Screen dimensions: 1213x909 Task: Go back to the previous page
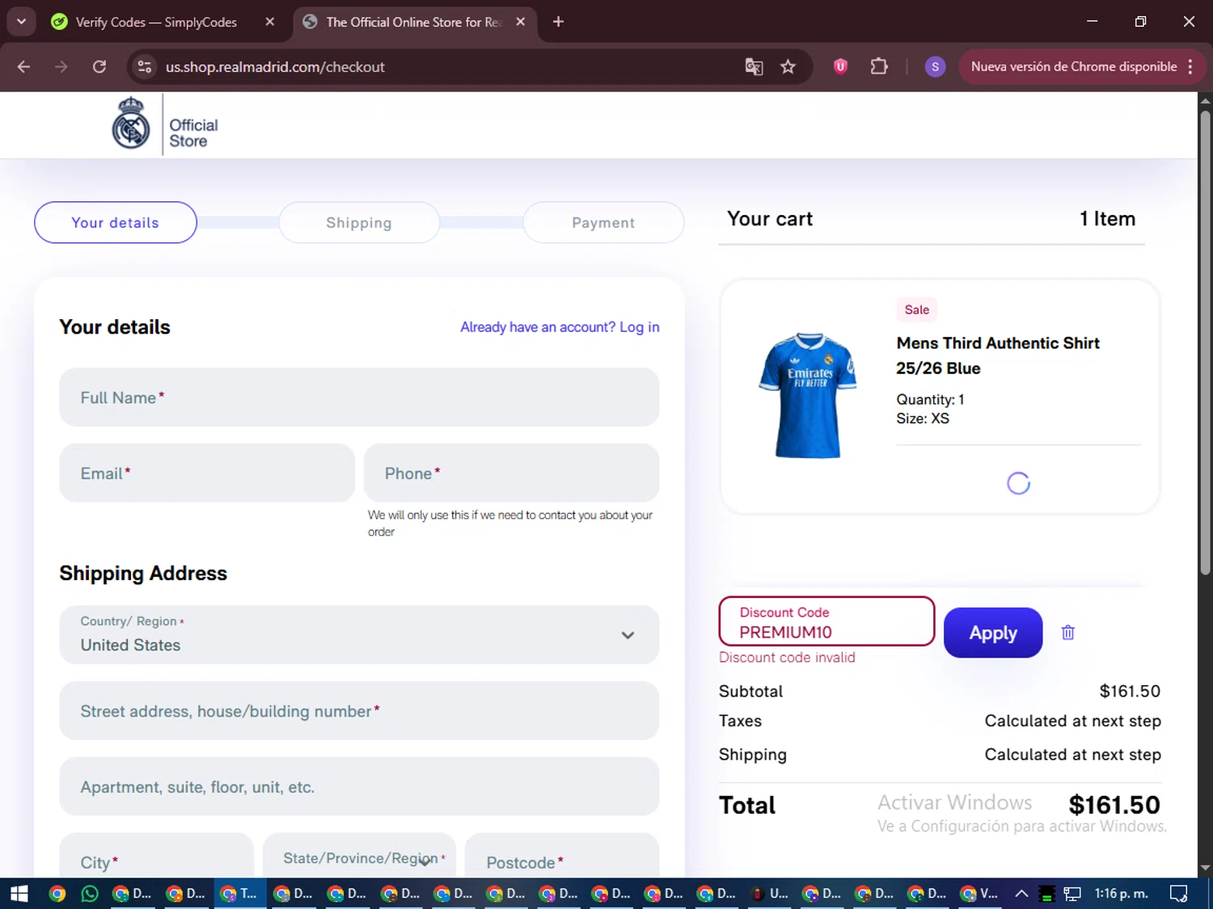(23, 67)
